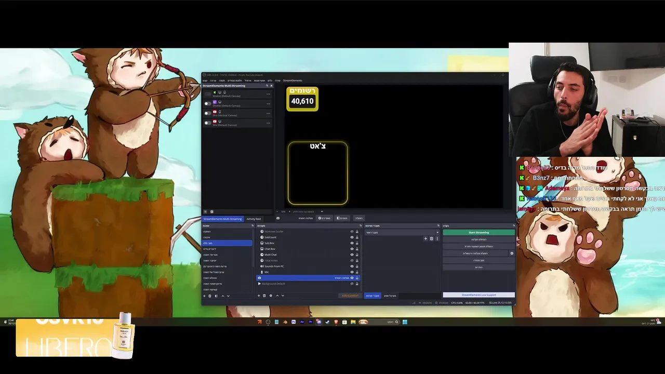Add a new source with plus icon

coord(259,296)
